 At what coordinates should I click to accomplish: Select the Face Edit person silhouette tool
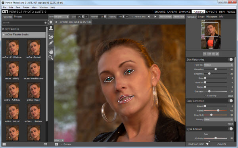(x=51, y=28)
